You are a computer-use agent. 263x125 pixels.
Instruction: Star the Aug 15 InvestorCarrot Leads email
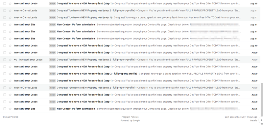point(10,4)
